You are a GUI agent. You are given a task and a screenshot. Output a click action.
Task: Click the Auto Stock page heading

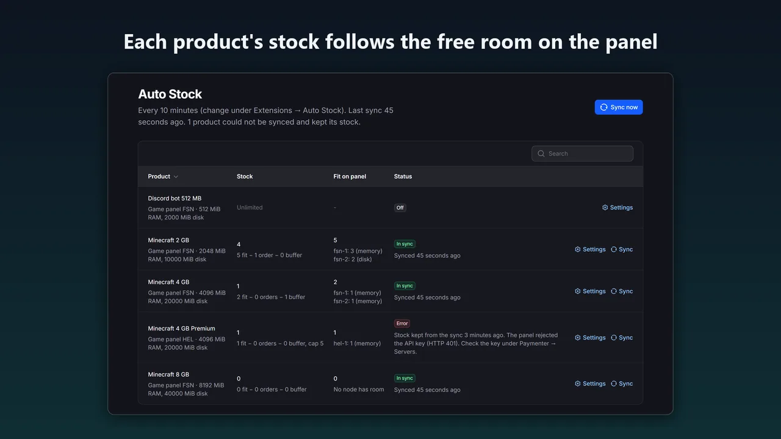tap(170, 94)
